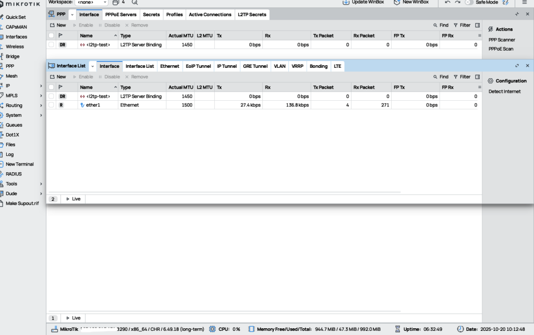Open the Wireless menu in the sidebar

15,46
